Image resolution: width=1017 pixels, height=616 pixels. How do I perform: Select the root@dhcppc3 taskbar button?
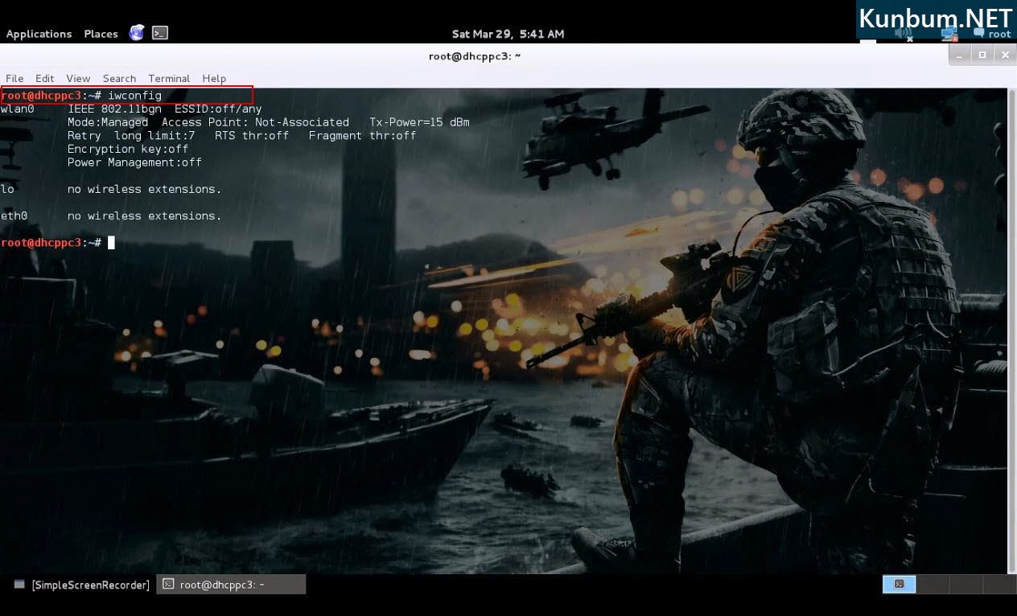[231, 585]
